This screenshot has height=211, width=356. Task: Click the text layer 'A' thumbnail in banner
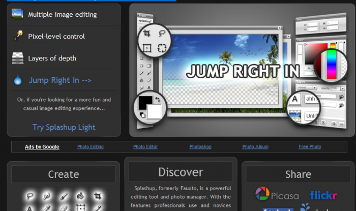point(294,99)
